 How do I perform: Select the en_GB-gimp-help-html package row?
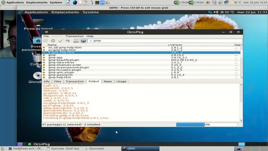[141, 47]
